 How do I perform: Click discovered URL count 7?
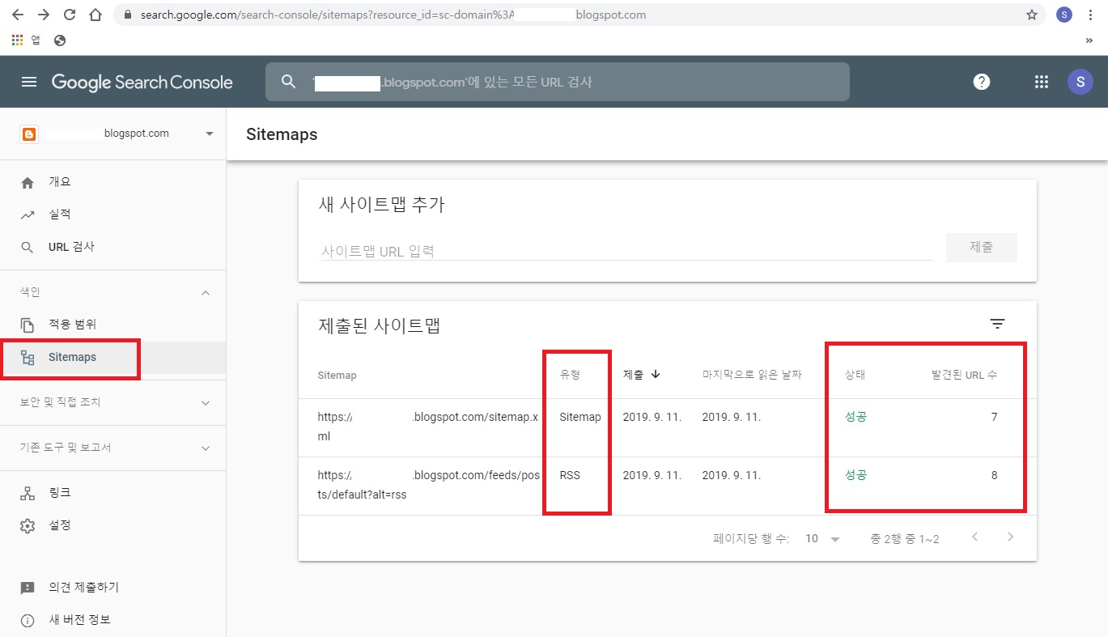point(994,418)
